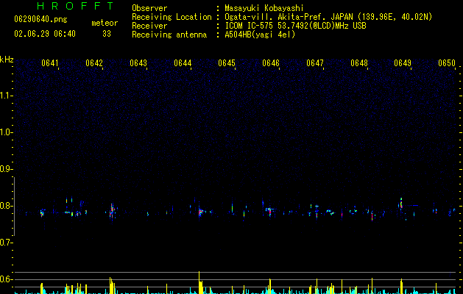463x294 pixels.
Task: Click the tallest yellow intensity bar near 0644
Action: coord(199,282)
